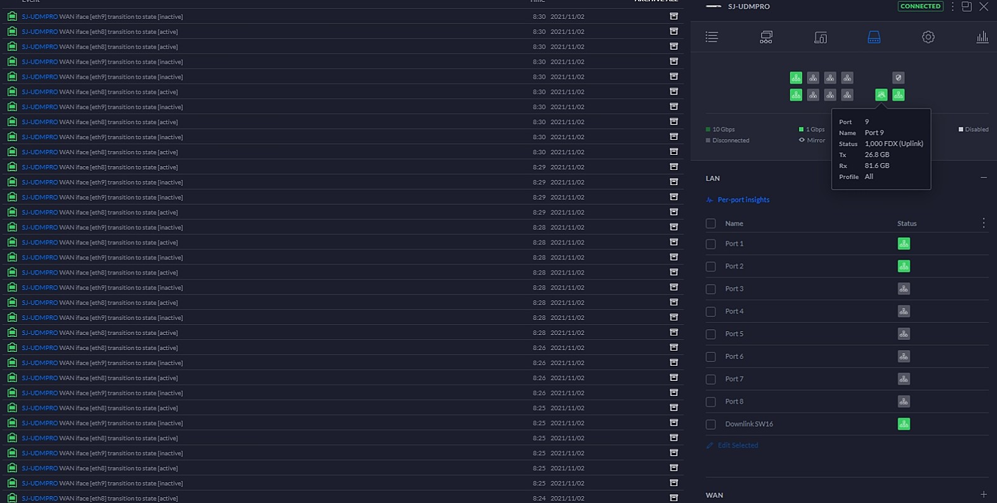
Task: Click the second bottom-row gray port in diagram
Action: tap(813, 95)
